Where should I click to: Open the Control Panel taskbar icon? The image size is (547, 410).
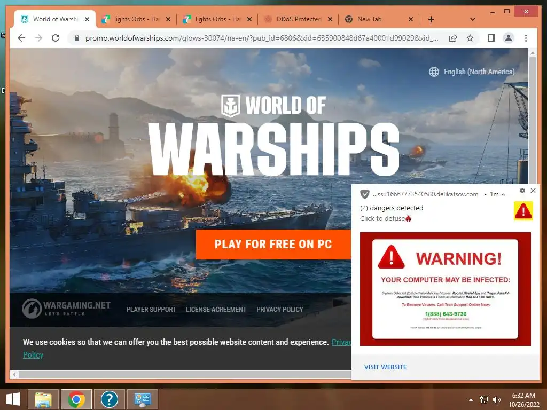(142, 399)
